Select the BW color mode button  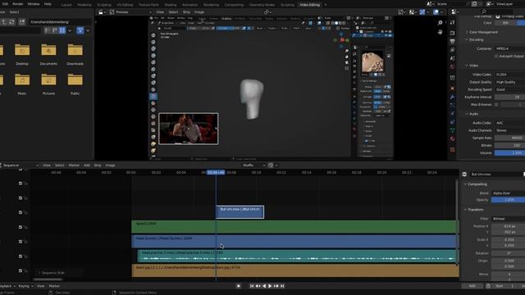[x=506, y=23]
